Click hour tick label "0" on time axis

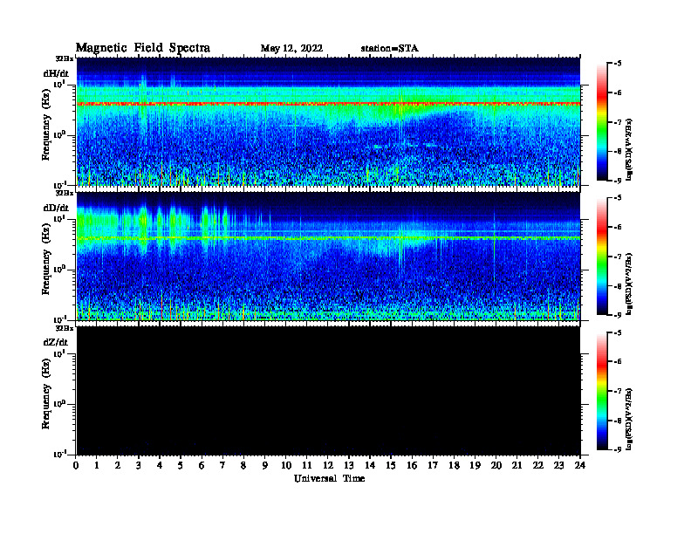(76, 466)
